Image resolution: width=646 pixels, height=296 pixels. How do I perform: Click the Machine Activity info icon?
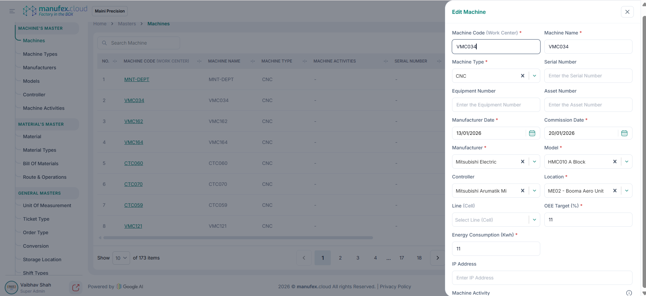pyautogui.click(x=629, y=293)
